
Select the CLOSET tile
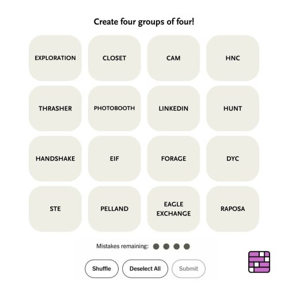point(114,58)
